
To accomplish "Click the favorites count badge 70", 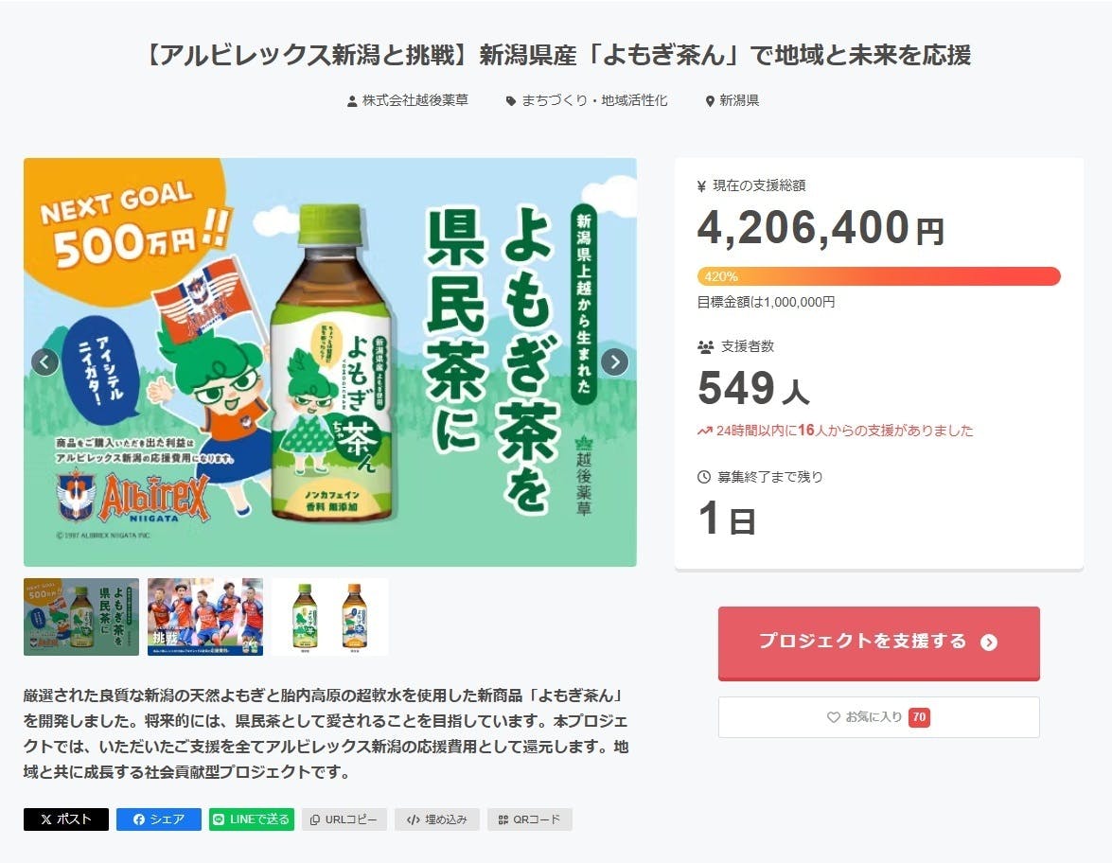I will (919, 717).
